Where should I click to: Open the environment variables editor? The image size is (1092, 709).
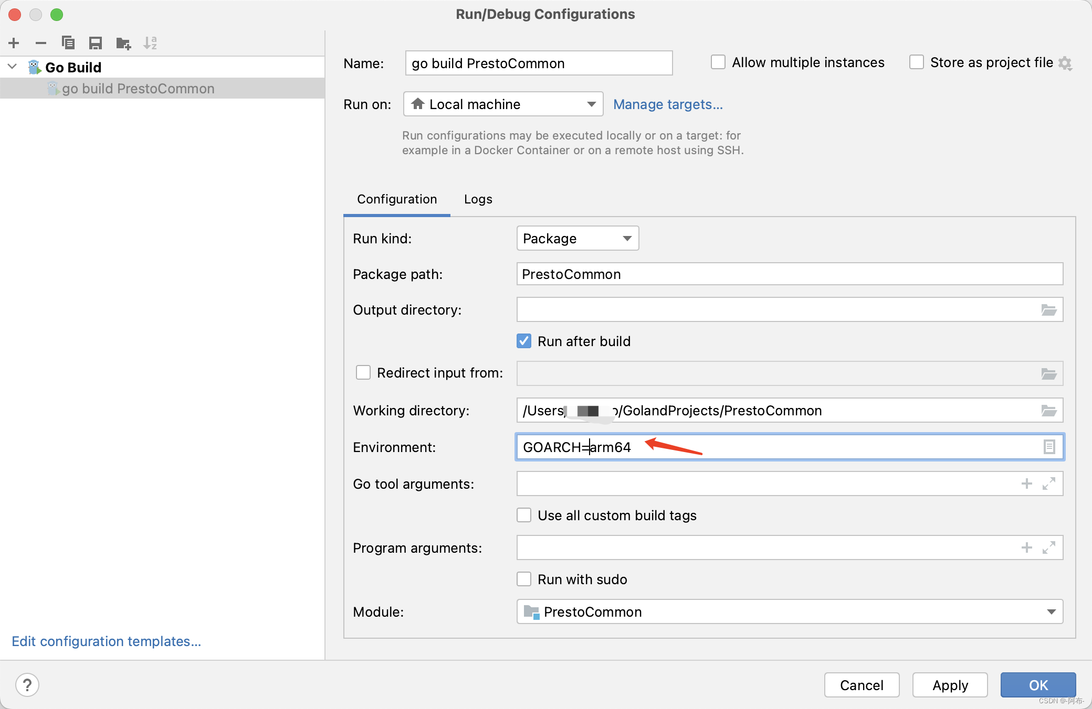click(x=1049, y=447)
